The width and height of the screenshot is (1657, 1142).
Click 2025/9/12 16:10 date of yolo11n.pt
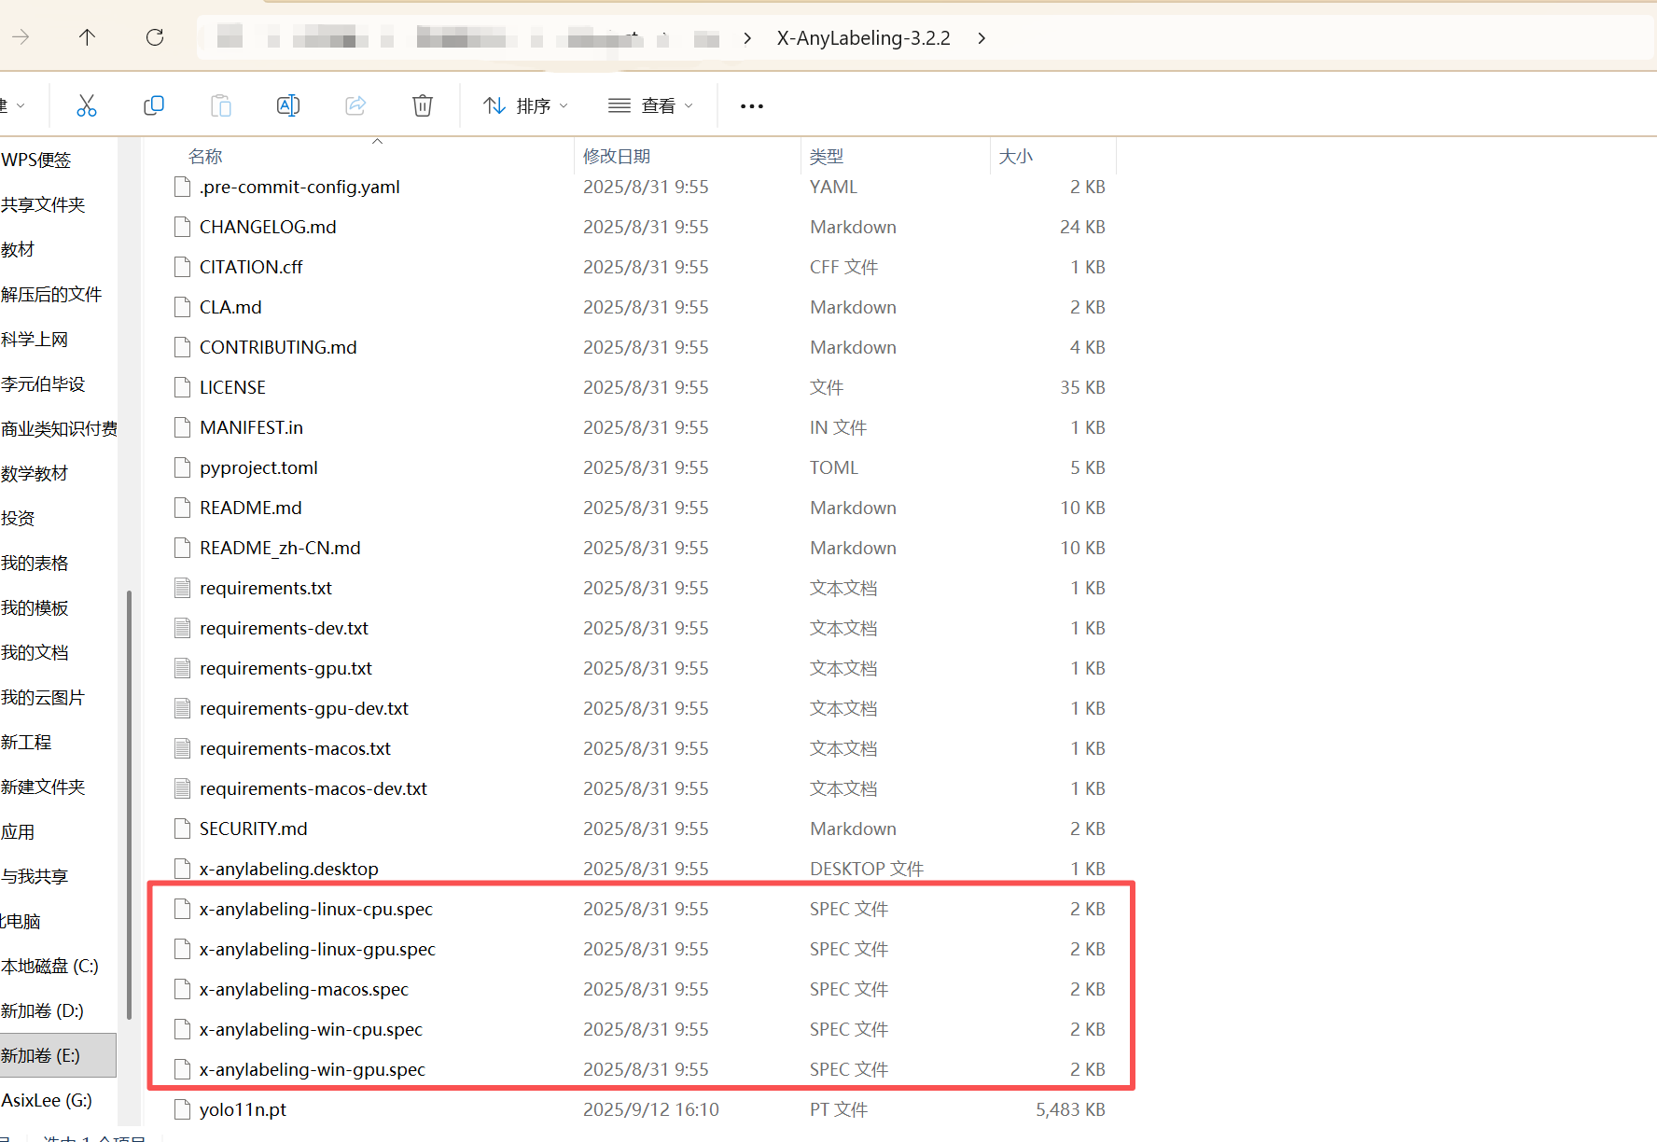(x=651, y=1110)
